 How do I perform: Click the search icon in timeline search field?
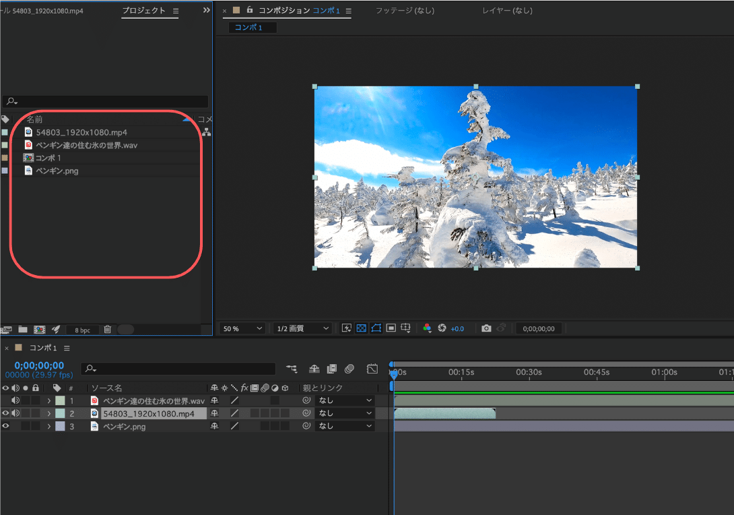tap(90, 369)
